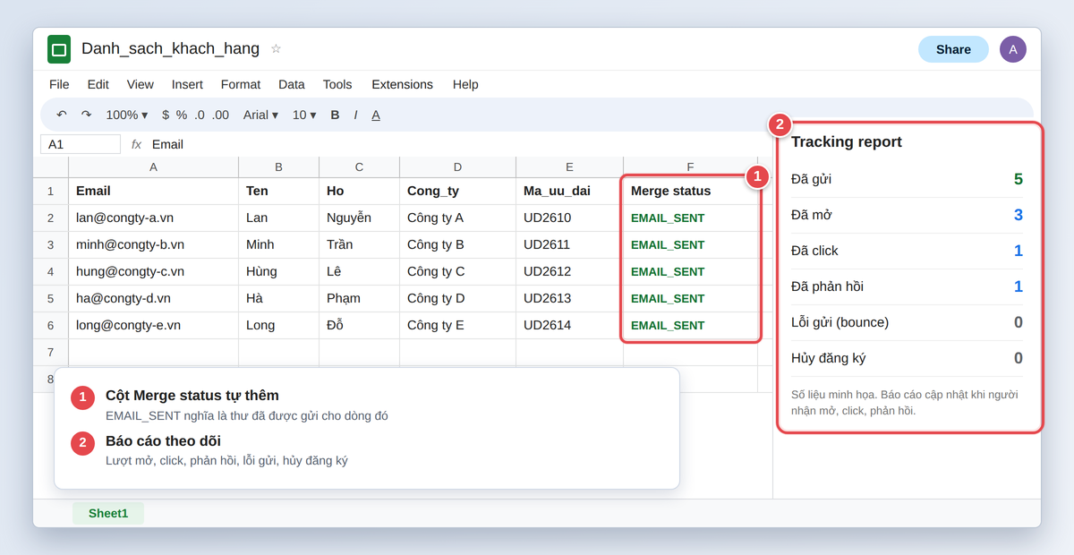Click the Đã click row in report

[x=907, y=251]
